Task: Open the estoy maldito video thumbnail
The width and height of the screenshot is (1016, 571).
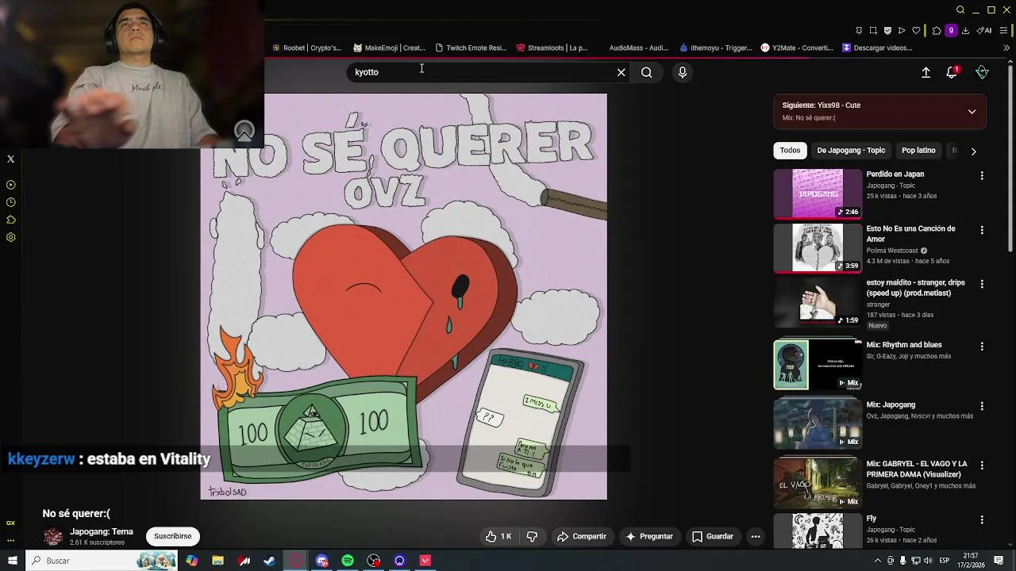Action: point(818,301)
